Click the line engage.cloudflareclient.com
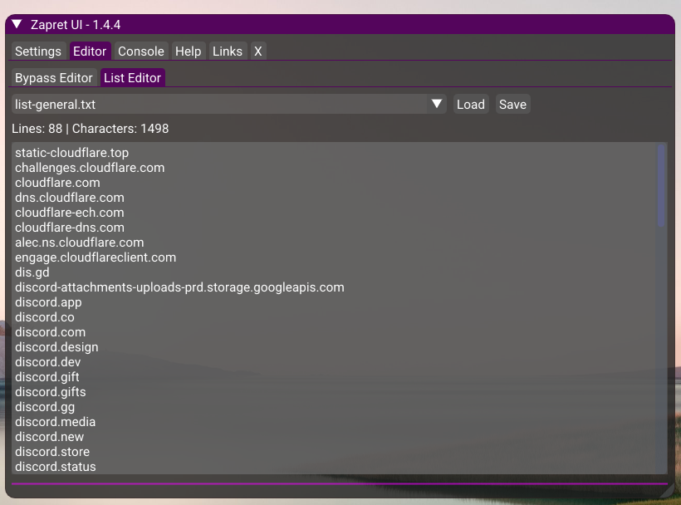681x505 pixels. (96, 257)
